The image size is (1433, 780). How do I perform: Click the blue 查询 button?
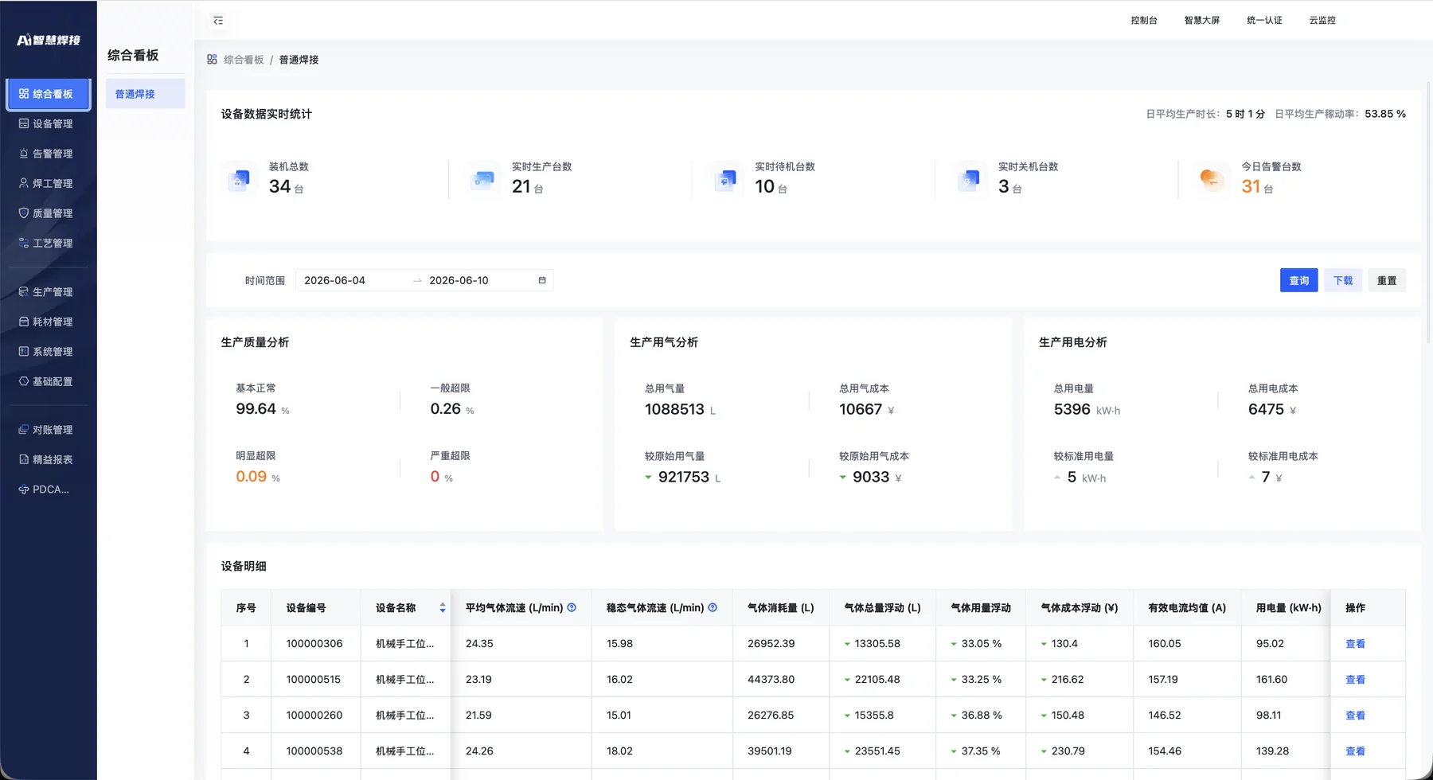pos(1298,280)
